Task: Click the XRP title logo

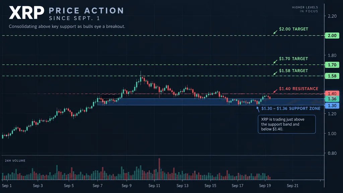Action: [x=26, y=13]
